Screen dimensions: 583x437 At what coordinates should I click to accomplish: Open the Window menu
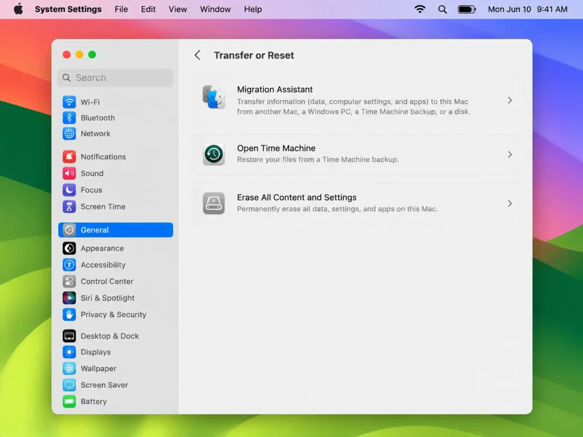215,9
